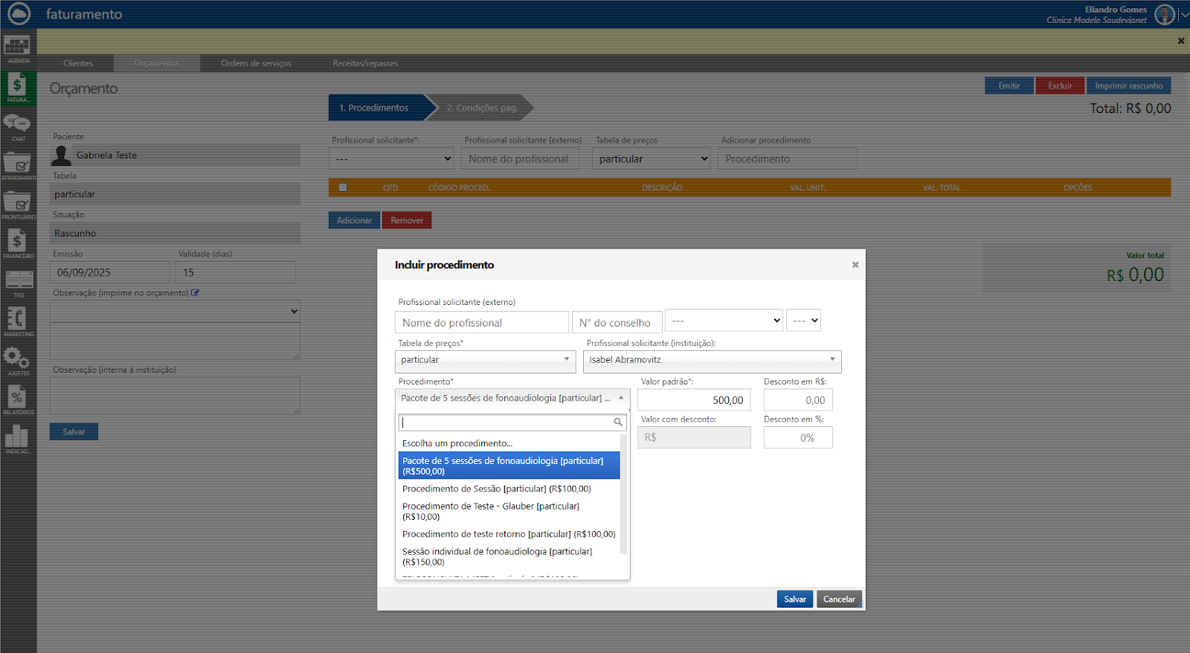The width and height of the screenshot is (1190, 653).
Task: Open the council type dropdown in dialog
Action: 724,321
